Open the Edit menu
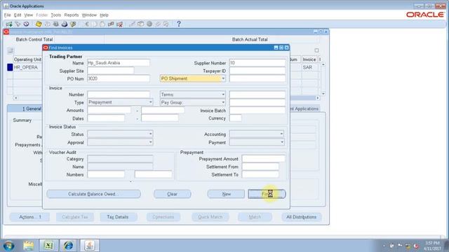This screenshot has height=252, width=449. pyautogui.click(x=18, y=15)
